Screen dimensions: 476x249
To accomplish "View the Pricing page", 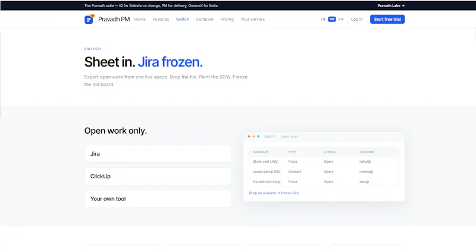I will (x=227, y=19).
